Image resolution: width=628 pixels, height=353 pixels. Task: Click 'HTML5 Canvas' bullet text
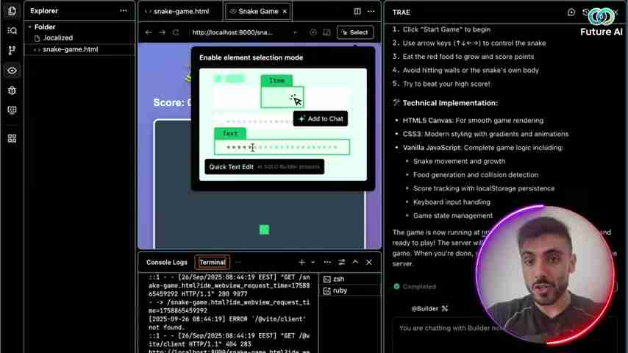coord(427,120)
